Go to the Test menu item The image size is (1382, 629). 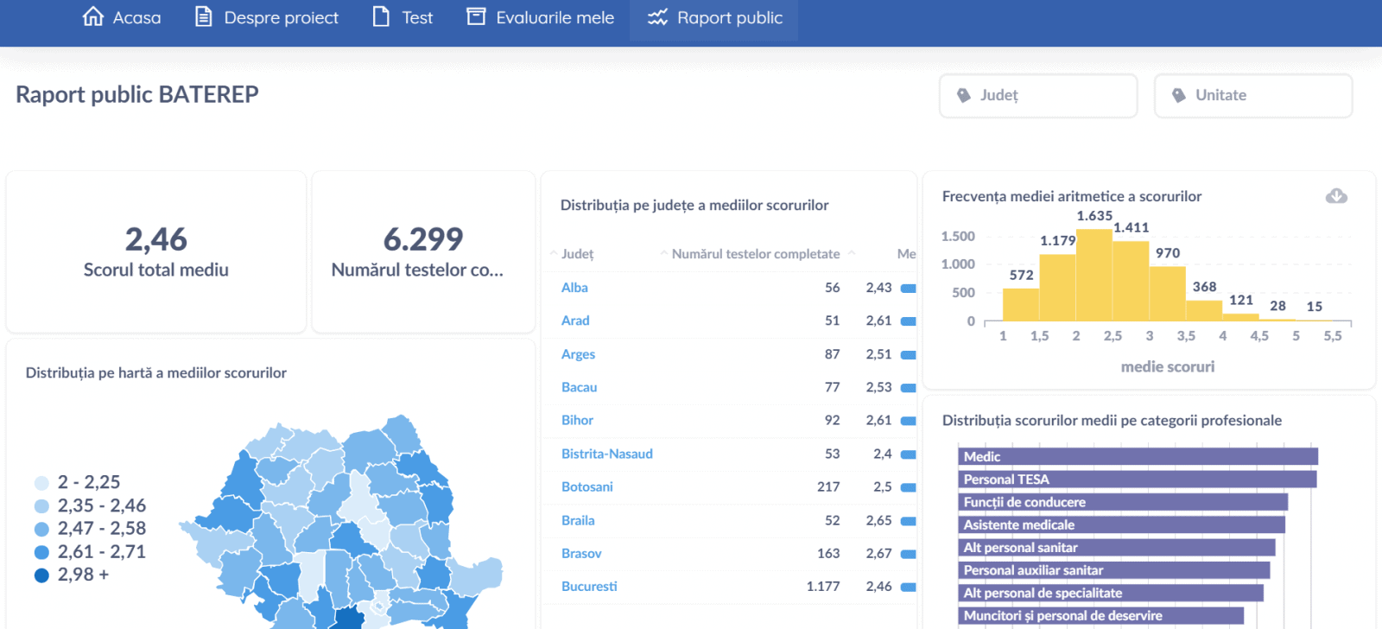click(403, 17)
